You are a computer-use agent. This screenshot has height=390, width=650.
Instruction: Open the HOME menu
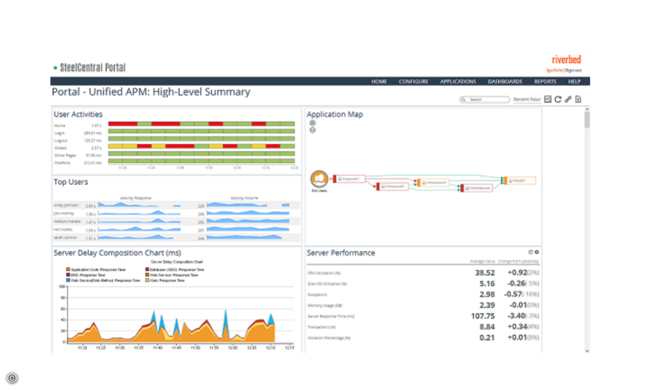point(379,82)
